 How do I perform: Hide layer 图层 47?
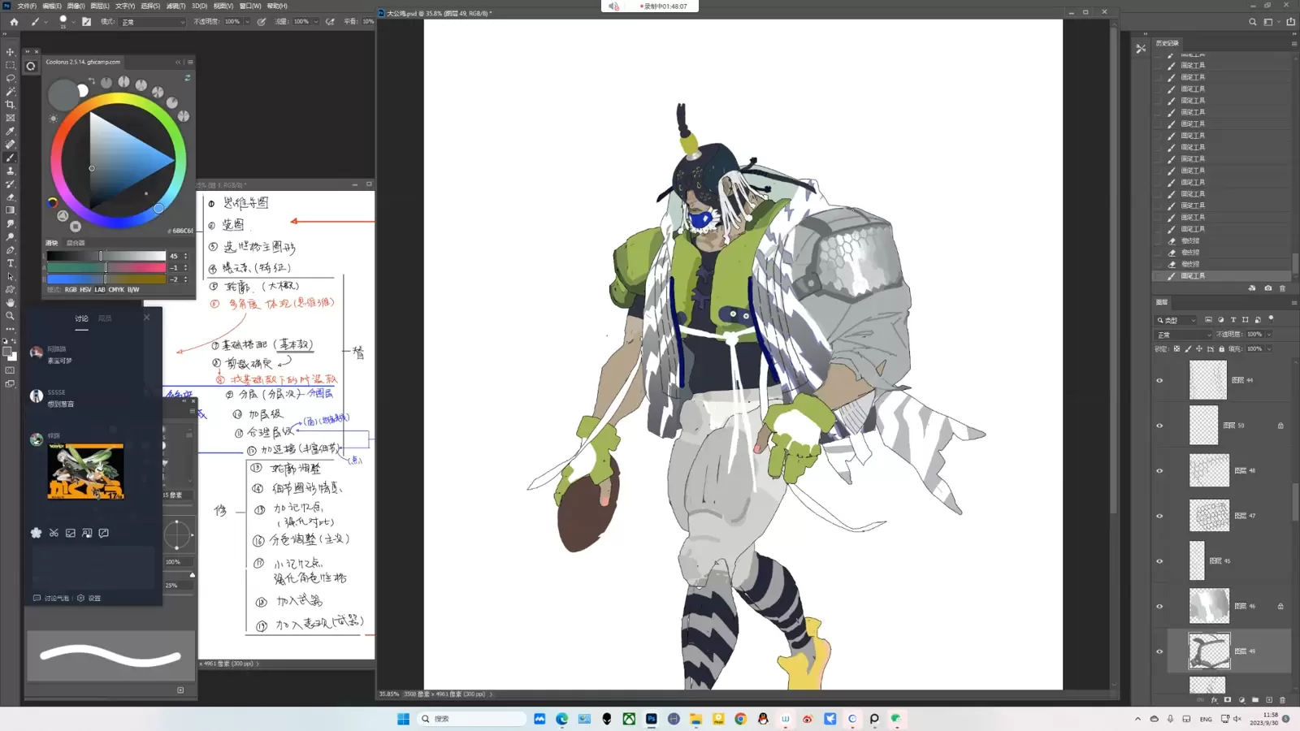pyautogui.click(x=1159, y=516)
